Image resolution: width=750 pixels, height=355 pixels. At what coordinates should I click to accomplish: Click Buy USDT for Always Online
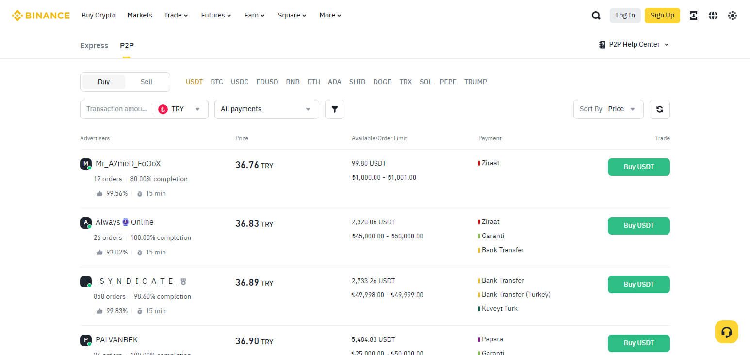pyautogui.click(x=639, y=226)
